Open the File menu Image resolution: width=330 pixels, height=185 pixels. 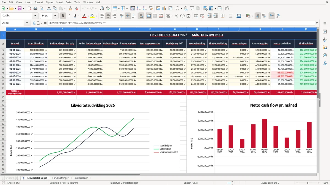tap(4, 2)
